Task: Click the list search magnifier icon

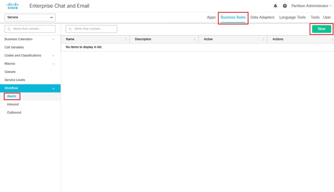Action: click(x=70, y=29)
